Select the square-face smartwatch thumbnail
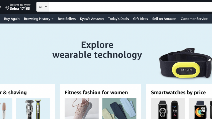This screenshot has height=119, width=212. pos(200,109)
